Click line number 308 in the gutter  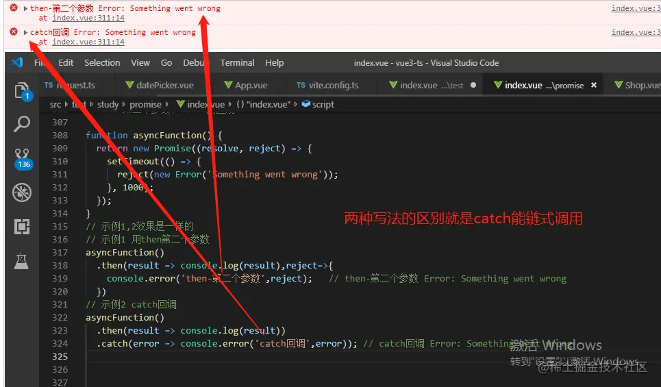tap(60, 136)
